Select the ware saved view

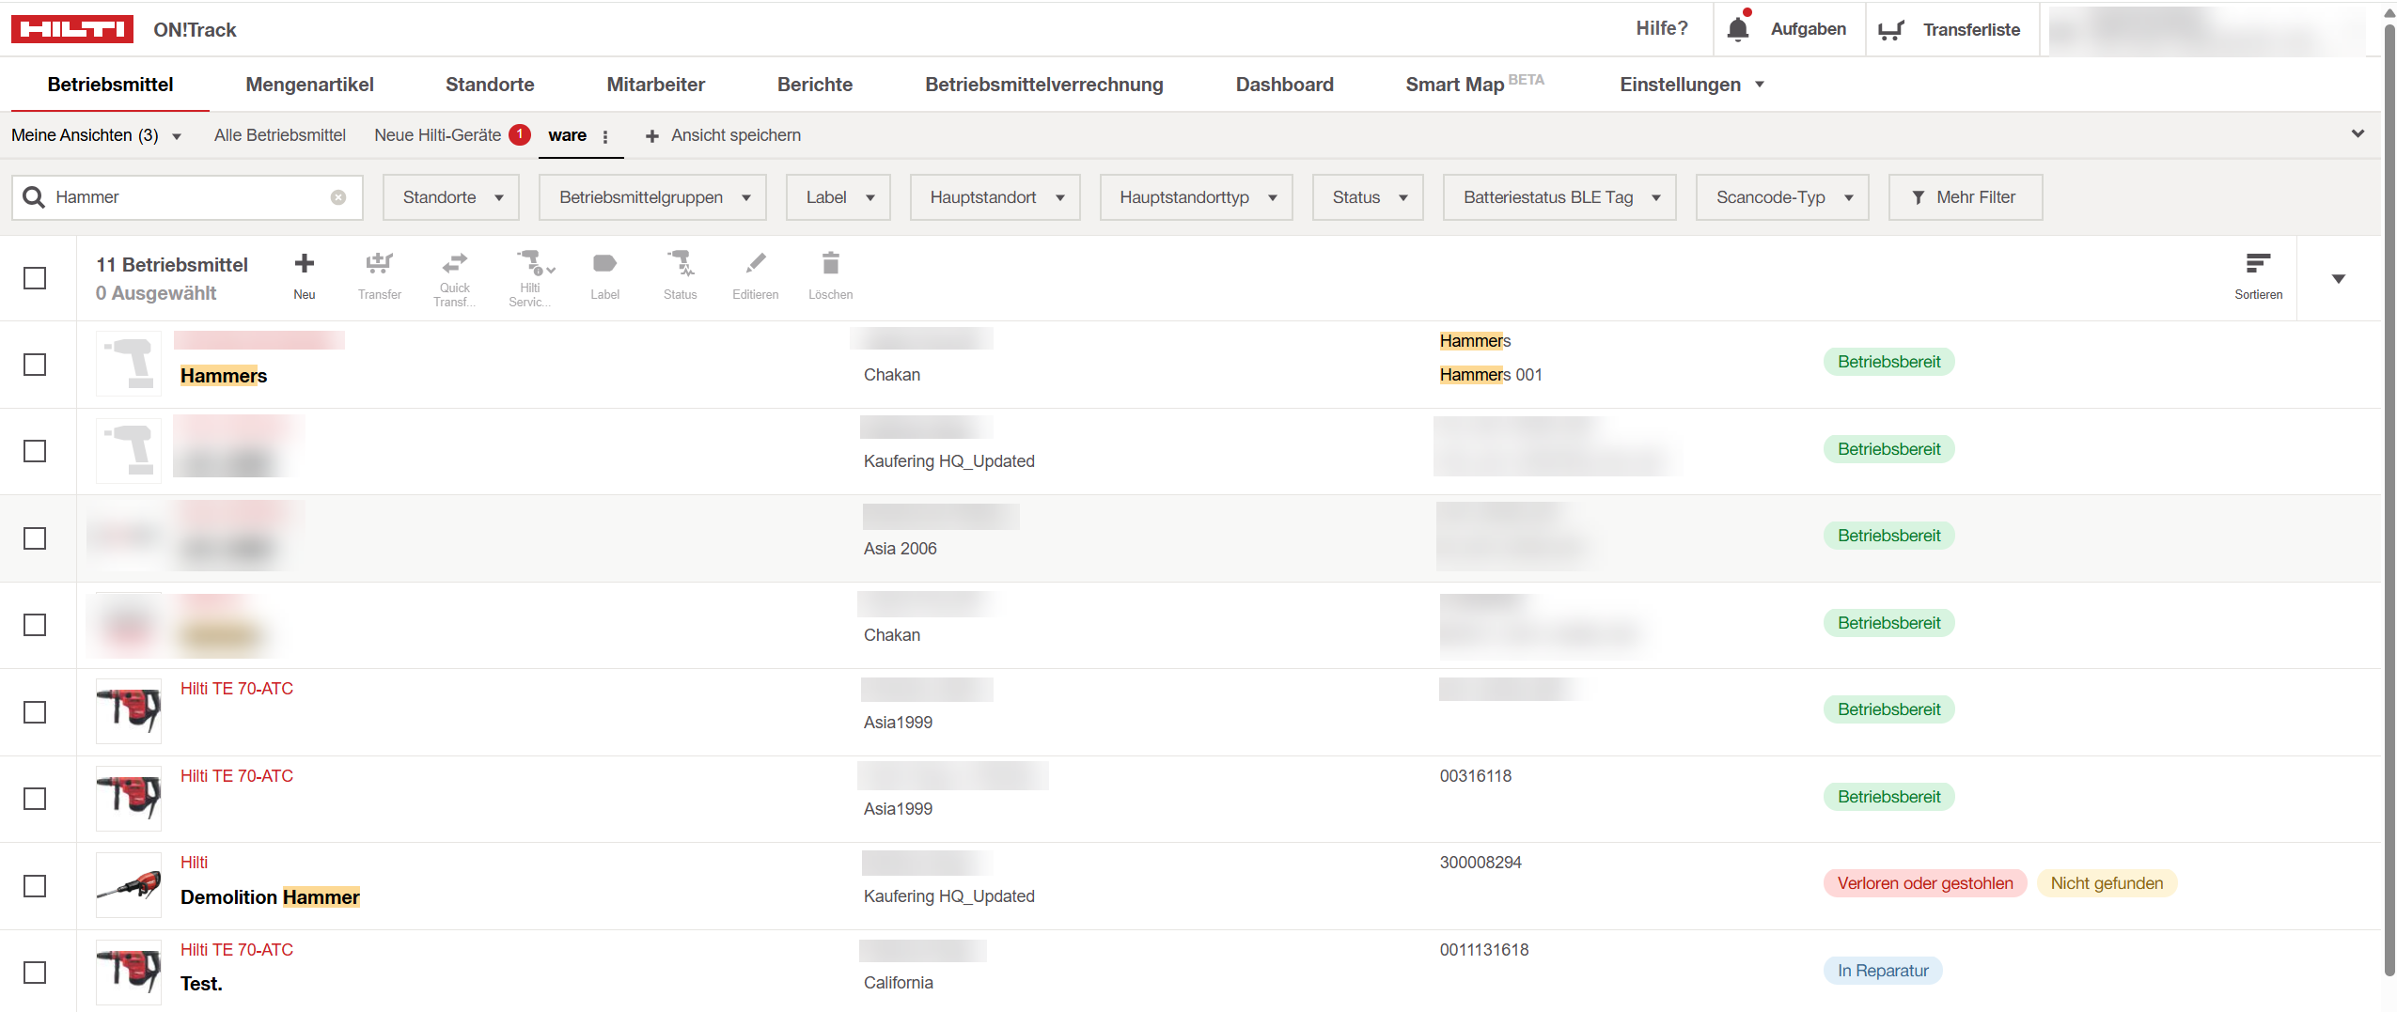[x=568, y=135]
